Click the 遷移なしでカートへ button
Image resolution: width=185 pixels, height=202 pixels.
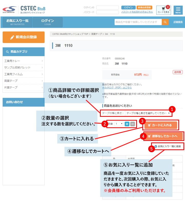[x=163, y=136]
